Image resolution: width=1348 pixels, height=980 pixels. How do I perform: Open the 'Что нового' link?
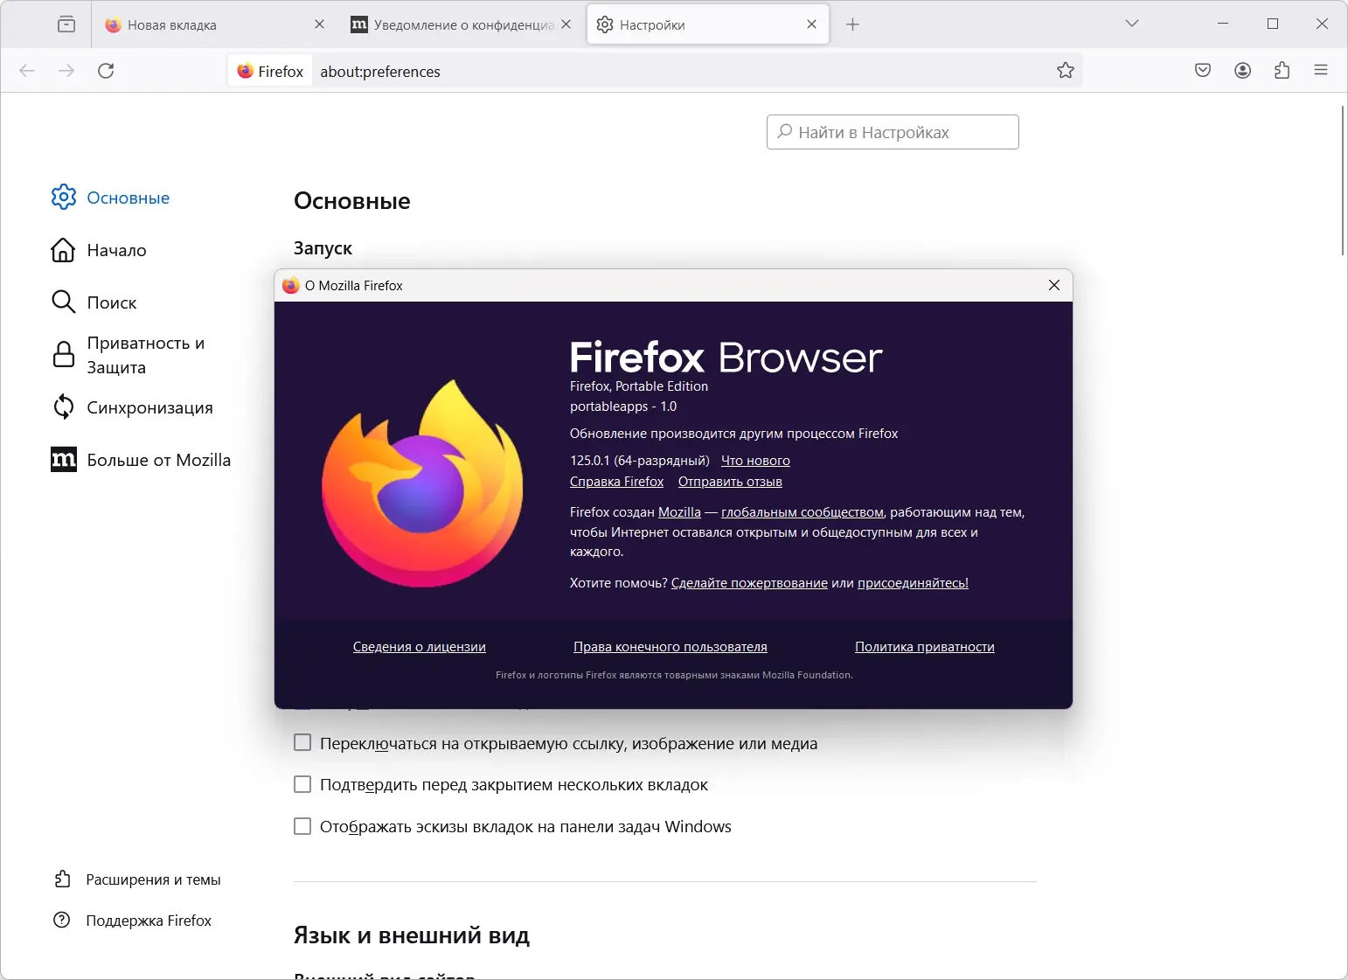click(755, 461)
